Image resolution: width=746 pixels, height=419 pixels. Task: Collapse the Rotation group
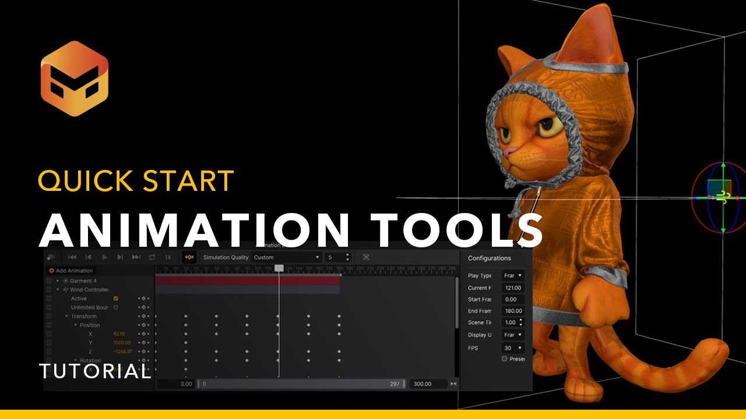tap(76, 360)
